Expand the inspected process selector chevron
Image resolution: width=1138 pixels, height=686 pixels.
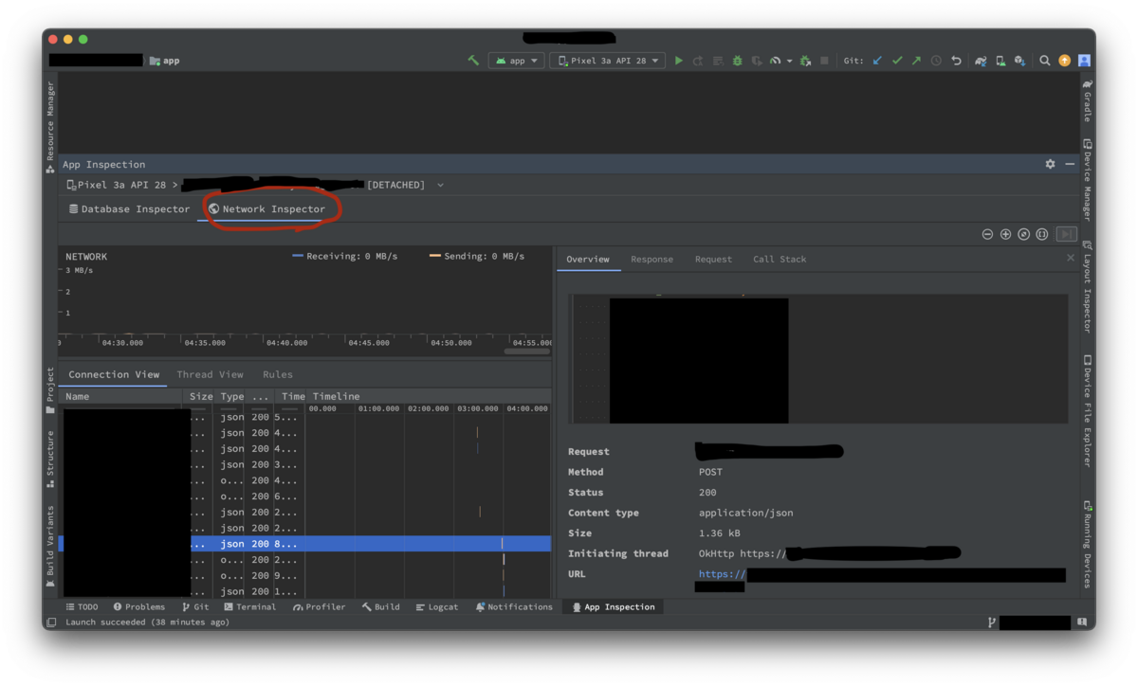(x=440, y=185)
